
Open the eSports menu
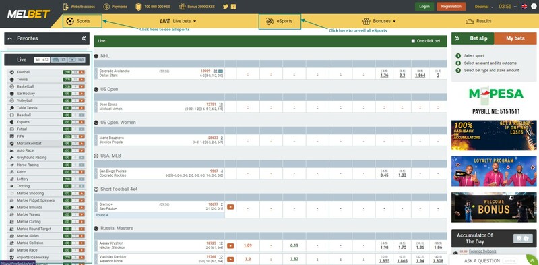coord(280,21)
